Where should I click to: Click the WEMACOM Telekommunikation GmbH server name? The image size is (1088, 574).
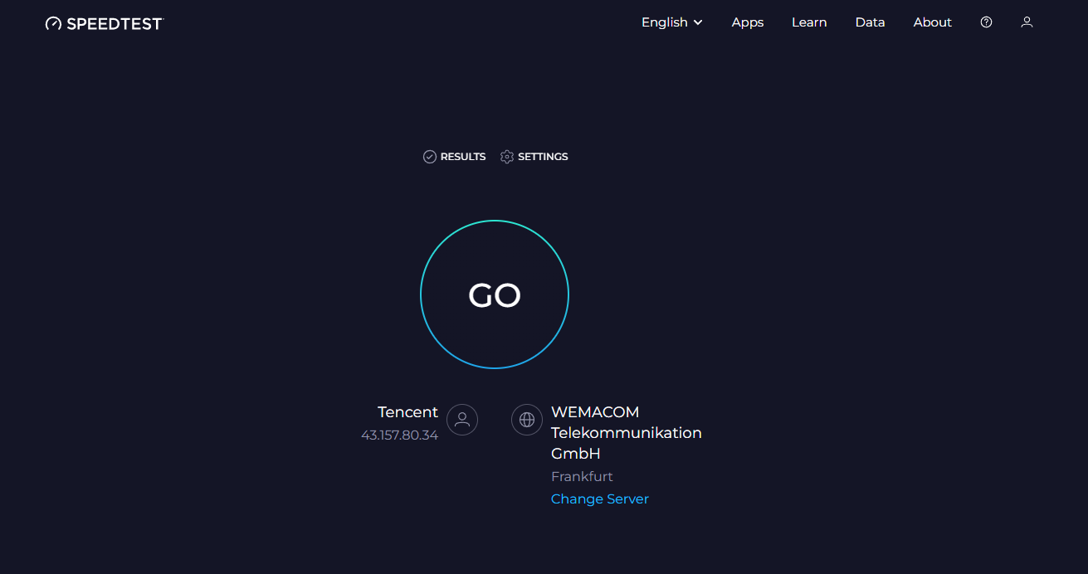(627, 433)
